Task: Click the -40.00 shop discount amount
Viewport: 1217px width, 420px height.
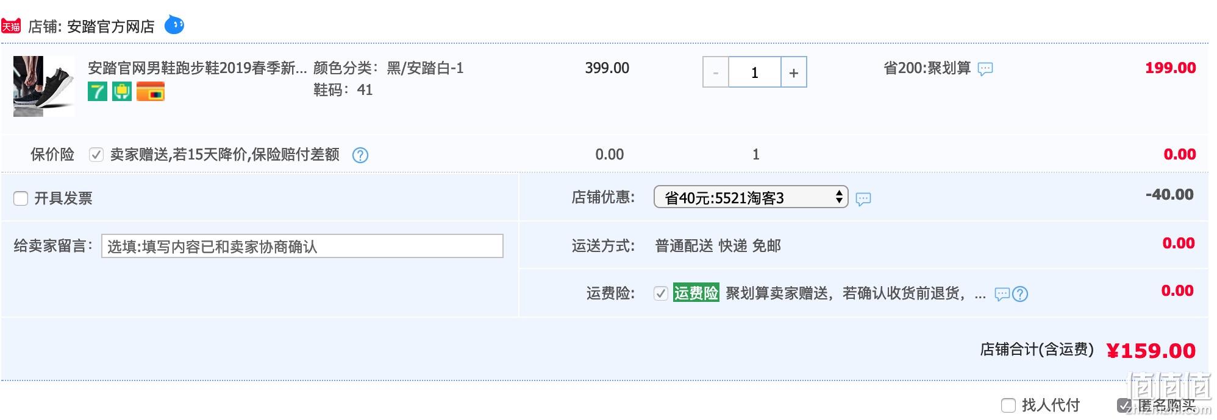Action: click(x=1169, y=194)
